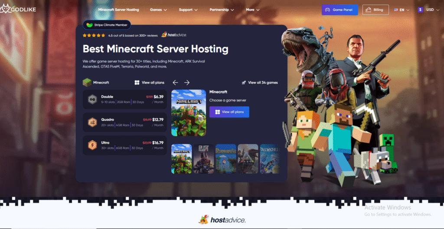Click the large Minecraft cover image
This screenshot has width=444, height=229.
point(189,113)
